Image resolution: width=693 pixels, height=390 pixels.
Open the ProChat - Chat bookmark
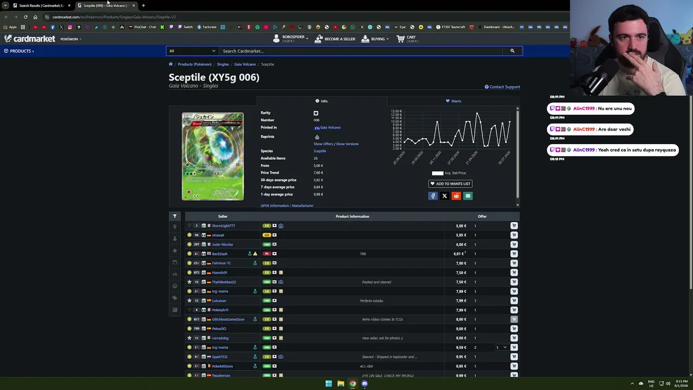click(142, 27)
